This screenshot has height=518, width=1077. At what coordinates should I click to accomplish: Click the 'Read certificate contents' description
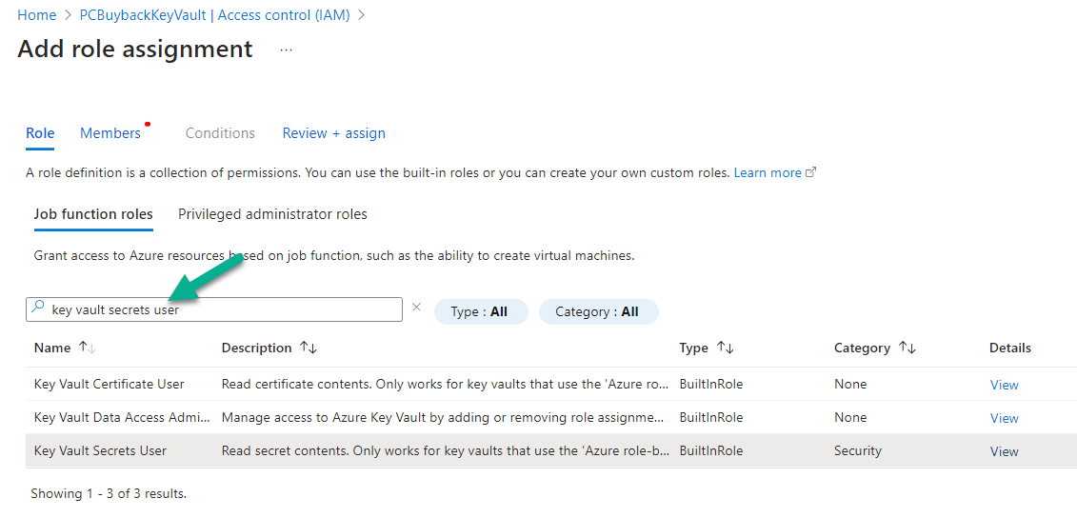[445, 384]
